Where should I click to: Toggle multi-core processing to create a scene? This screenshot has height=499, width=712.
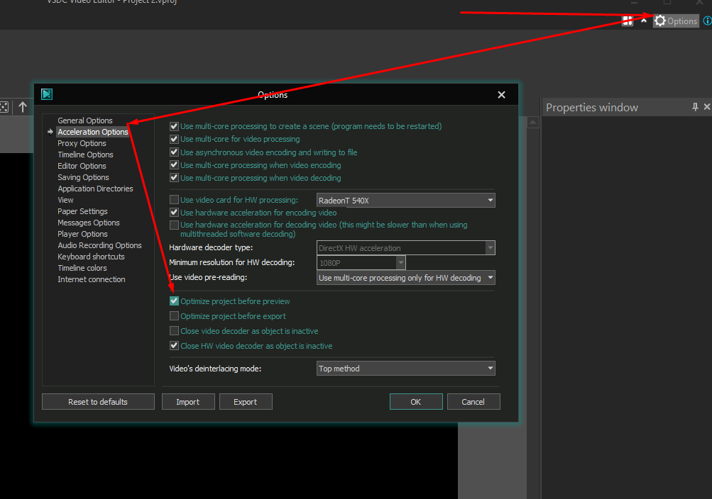(x=174, y=126)
